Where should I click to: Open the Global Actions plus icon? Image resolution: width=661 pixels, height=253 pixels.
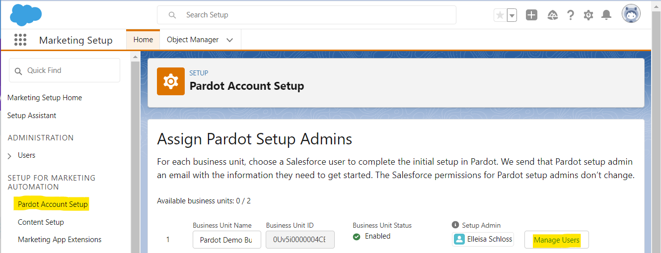531,15
